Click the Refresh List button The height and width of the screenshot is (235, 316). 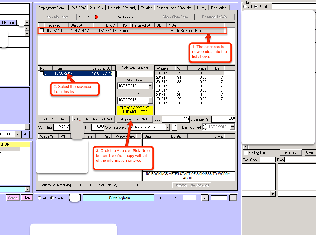click(x=291, y=152)
